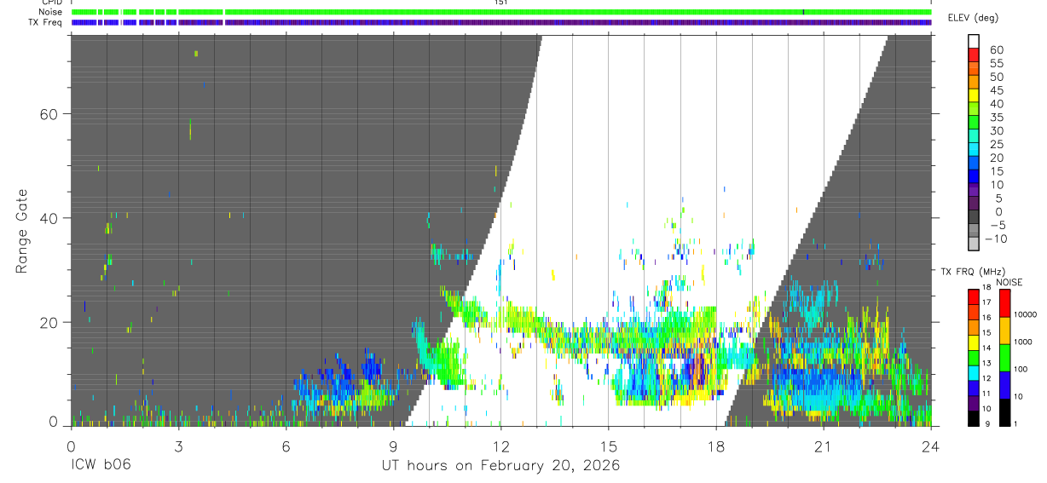This screenshot has width=1047, height=483.
Task: Click the 'NOISE' colorbar title
Action: [1009, 282]
